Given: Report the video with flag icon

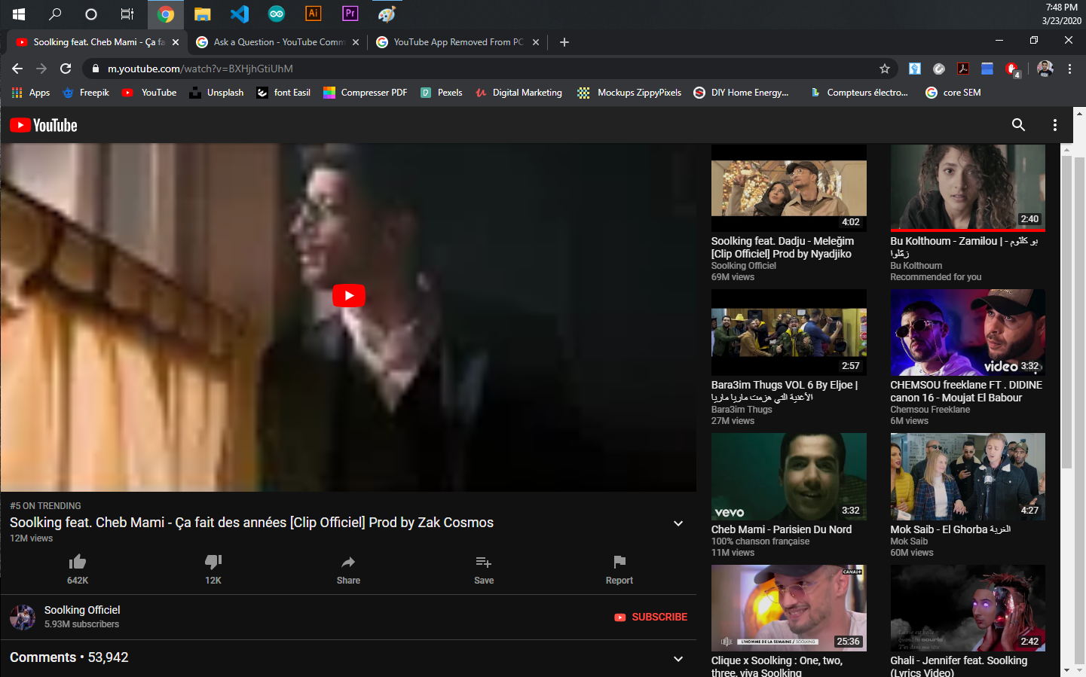Looking at the screenshot, I should 619,562.
